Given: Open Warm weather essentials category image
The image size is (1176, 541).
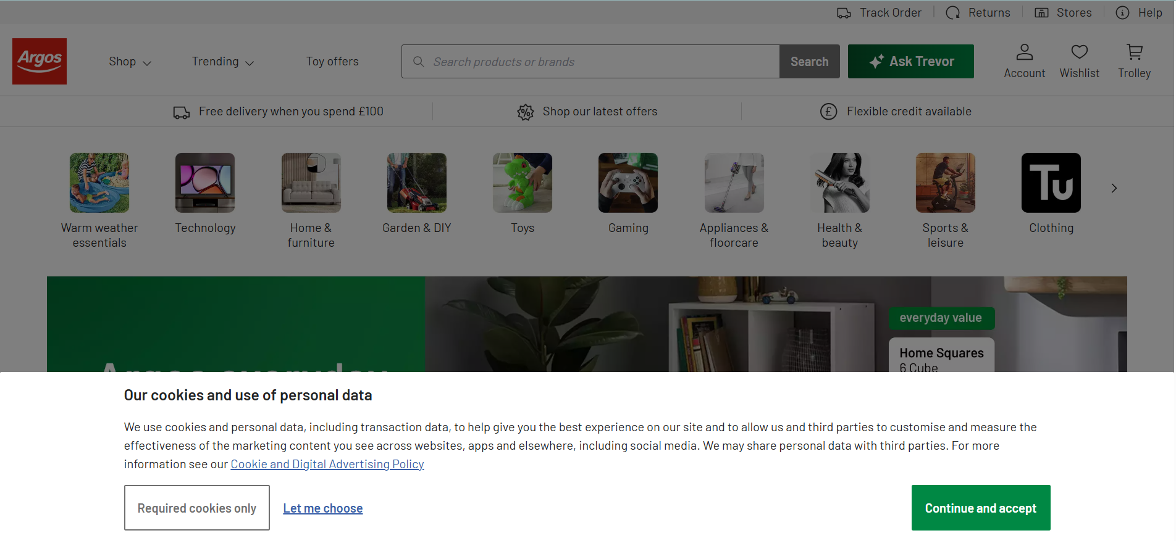Looking at the screenshot, I should pyautogui.click(x=99, y=183).
